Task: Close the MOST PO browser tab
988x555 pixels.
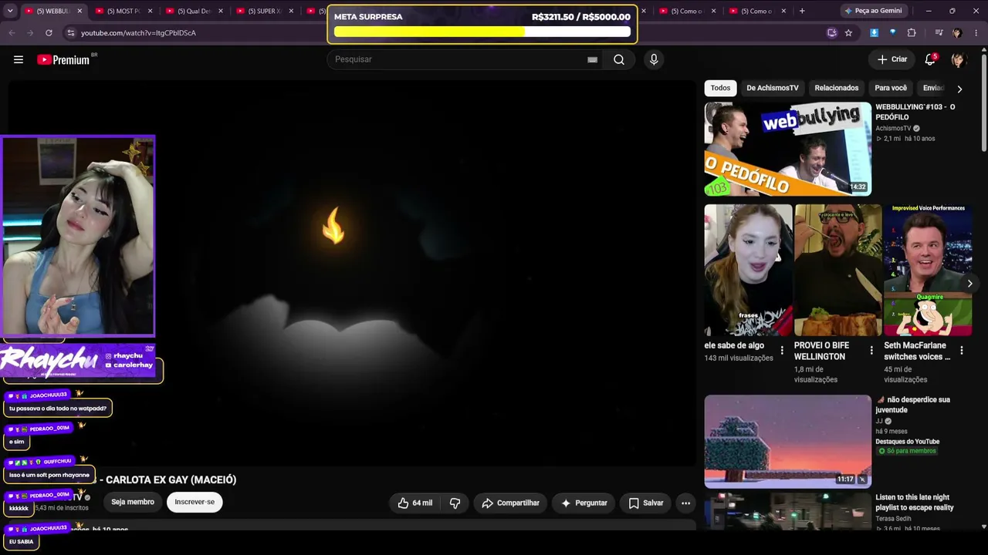Action: click(150, 11)
